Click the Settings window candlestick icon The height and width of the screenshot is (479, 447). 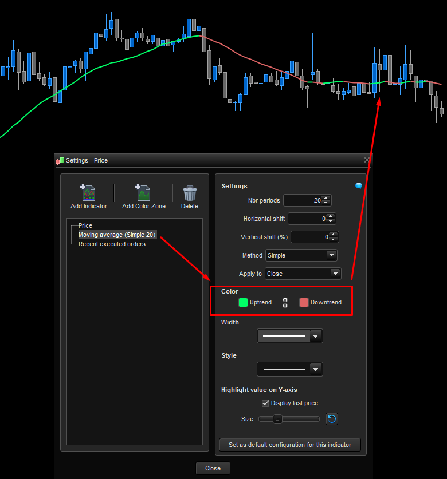click(x=60, y=160)
